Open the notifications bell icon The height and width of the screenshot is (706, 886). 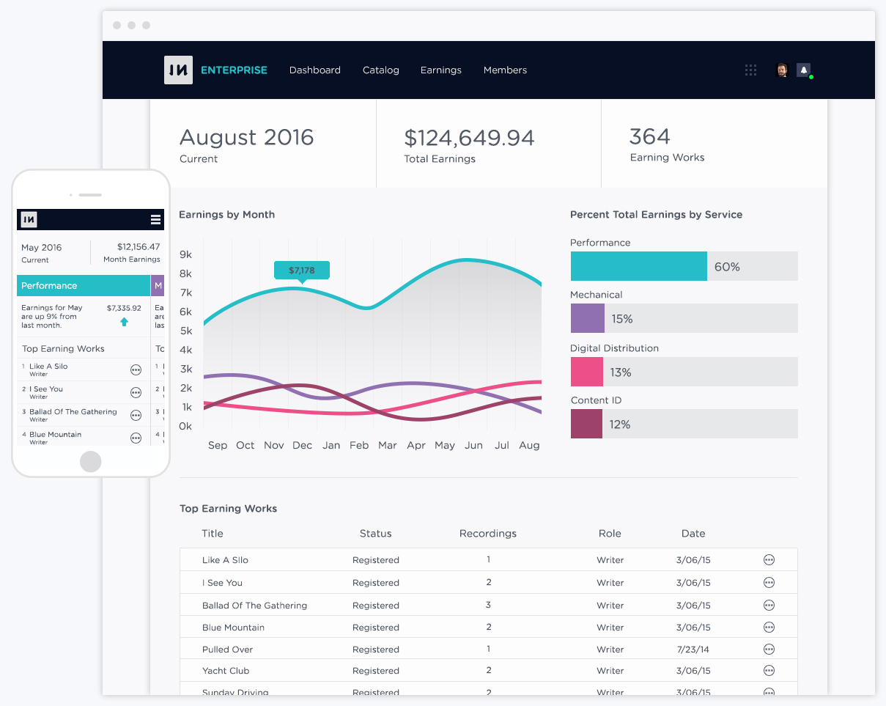[x=804, y=70]
